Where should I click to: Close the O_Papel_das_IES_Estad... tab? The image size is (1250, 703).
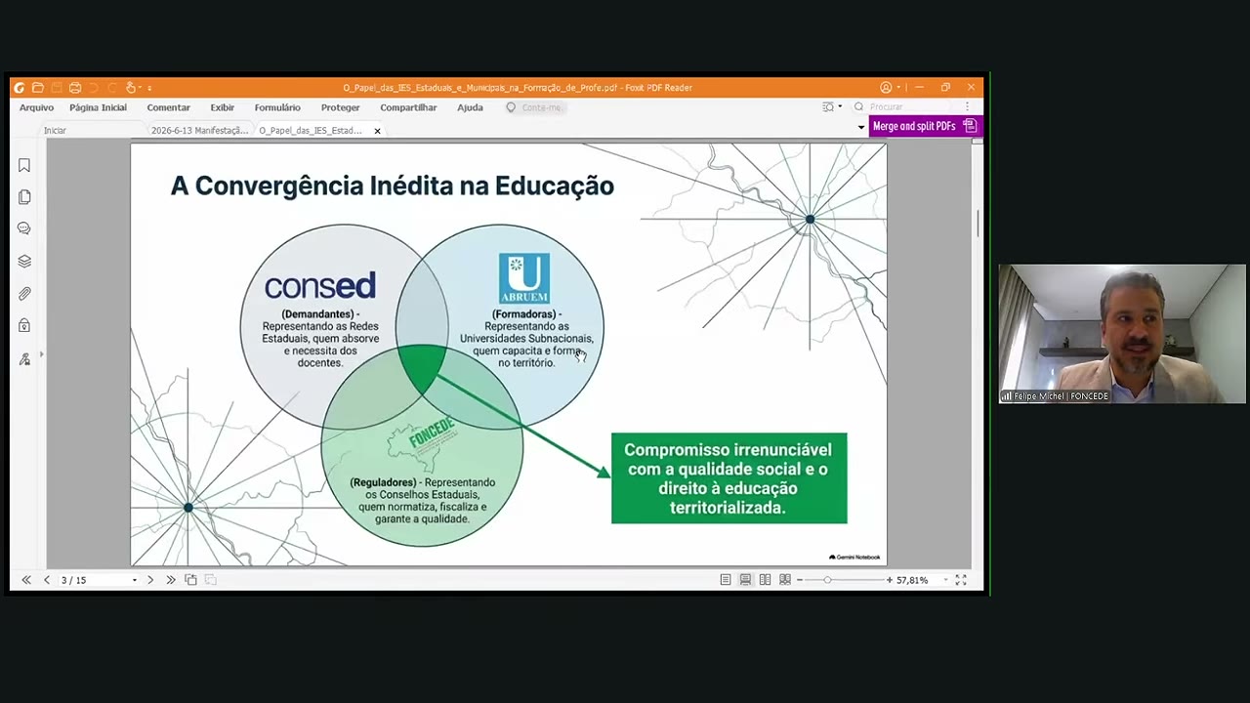(x=377, y=131)
